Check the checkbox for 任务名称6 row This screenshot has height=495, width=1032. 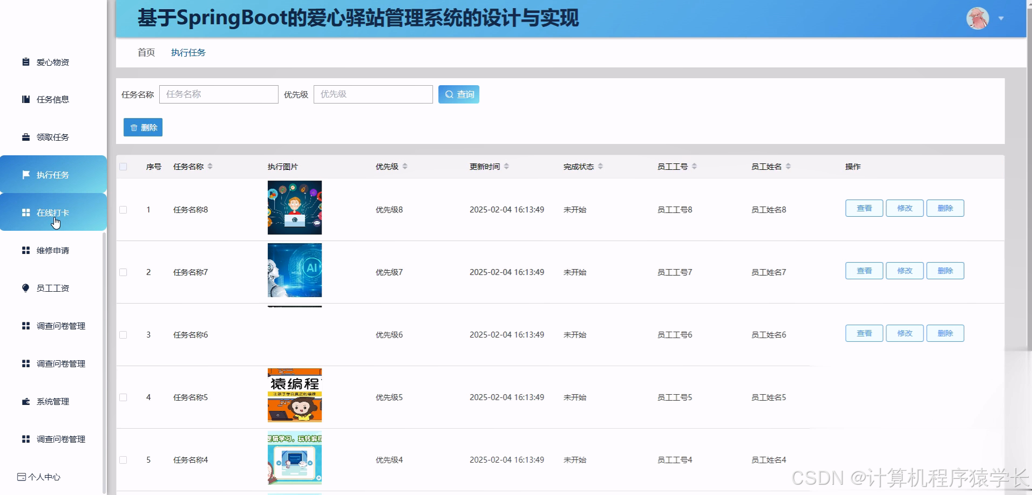[x=123, y=334]
